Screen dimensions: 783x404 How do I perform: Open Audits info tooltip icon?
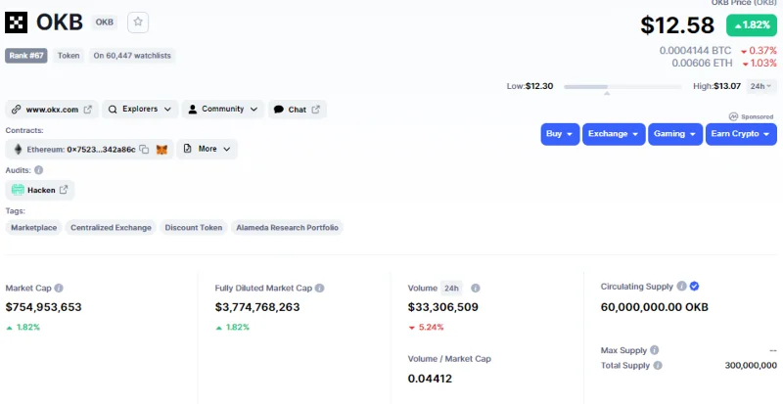tap(38, 170)
